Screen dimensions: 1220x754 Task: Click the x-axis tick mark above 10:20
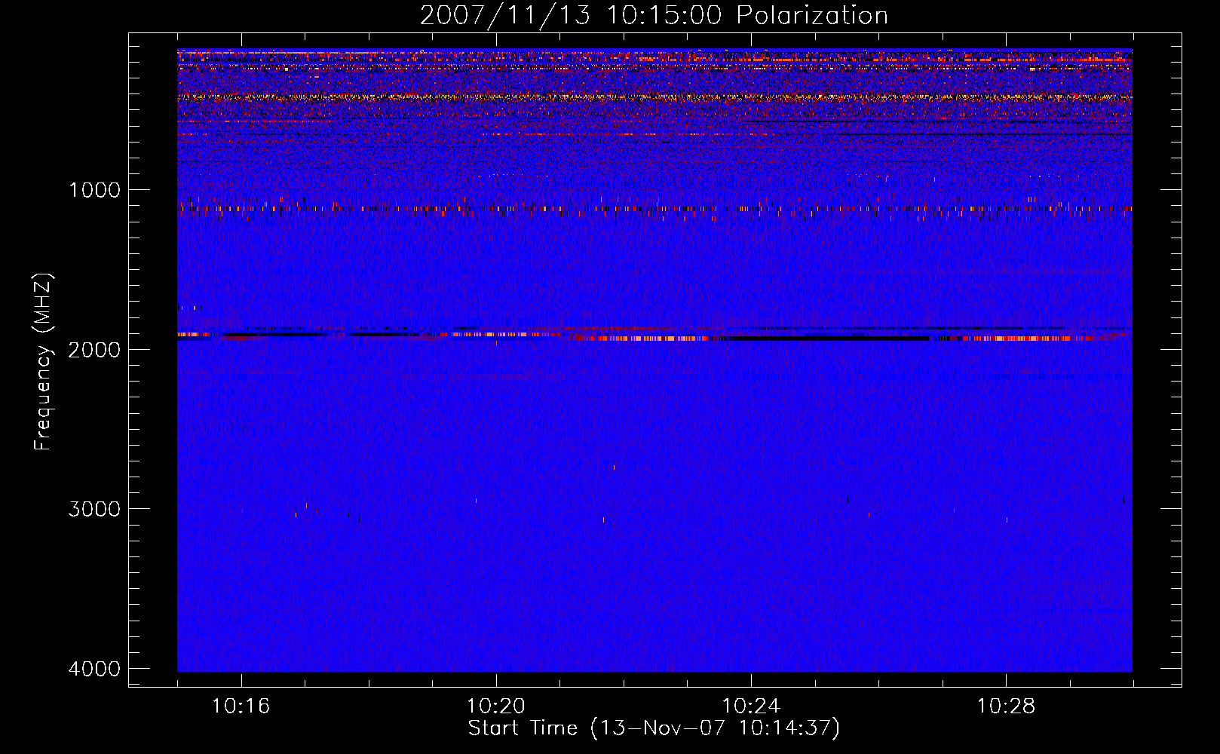pyautogui.click(x=495, y=682)
